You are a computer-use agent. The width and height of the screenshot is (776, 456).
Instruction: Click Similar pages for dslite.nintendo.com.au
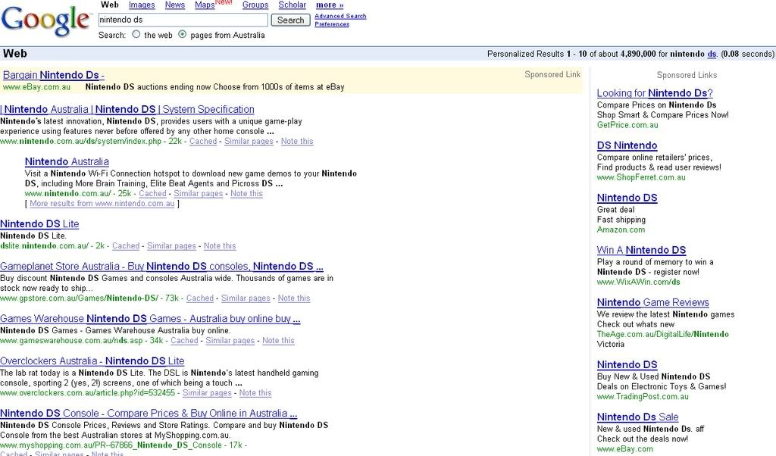[x=172, y=246]
